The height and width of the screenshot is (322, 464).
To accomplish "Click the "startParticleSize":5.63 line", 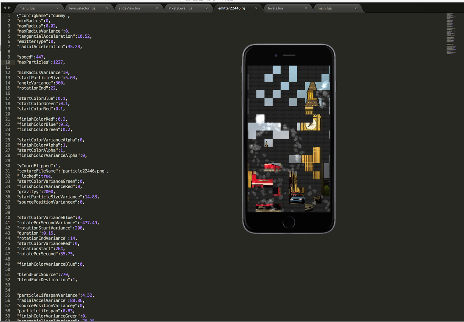I will coord(47,78).
